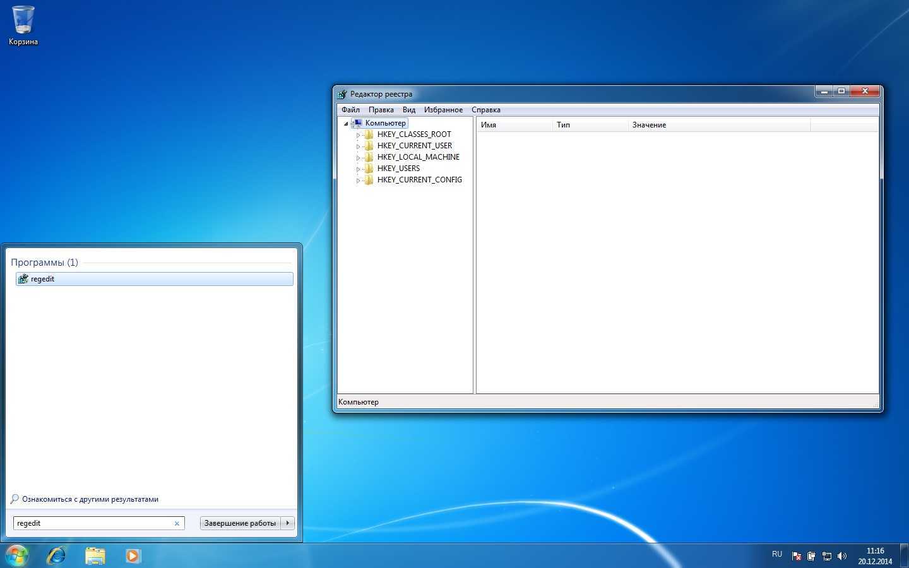909x568 pixels.
Task: Clear the search box with the X
Action: (177, 523)
